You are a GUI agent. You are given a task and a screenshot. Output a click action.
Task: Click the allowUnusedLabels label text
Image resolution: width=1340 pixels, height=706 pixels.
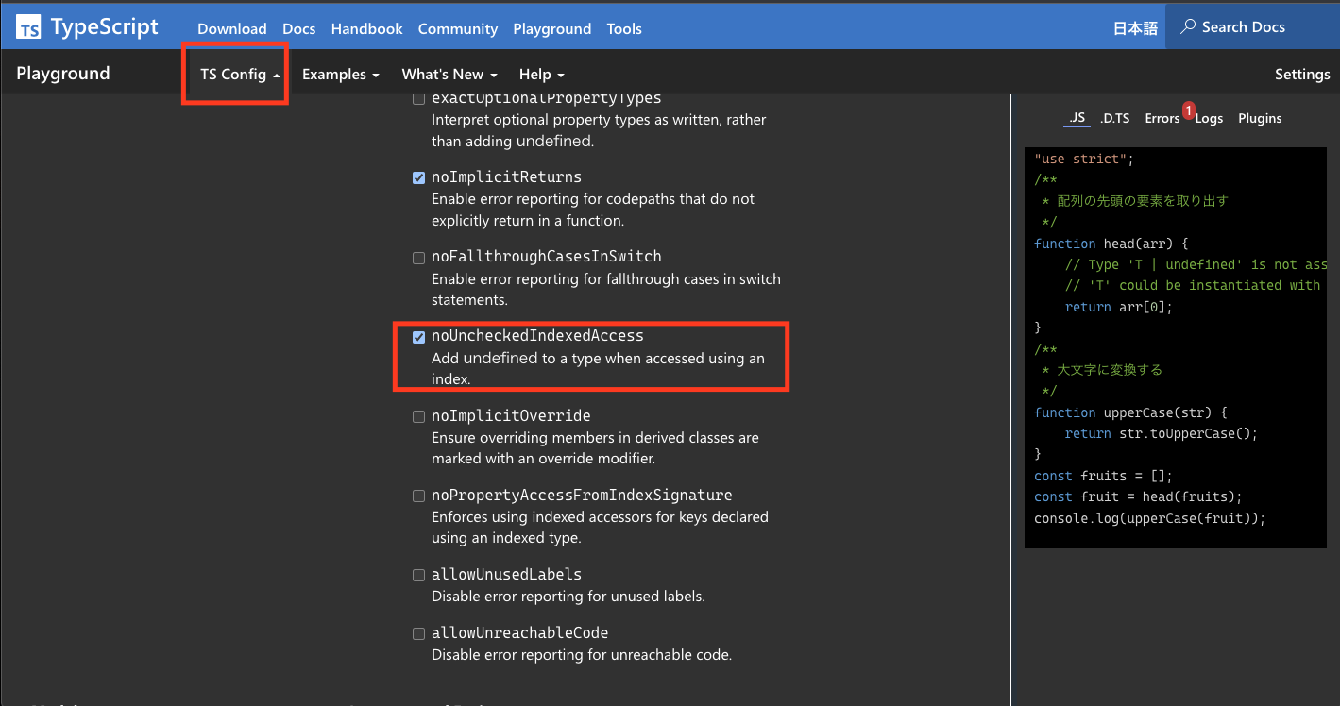tap(506, 575)
